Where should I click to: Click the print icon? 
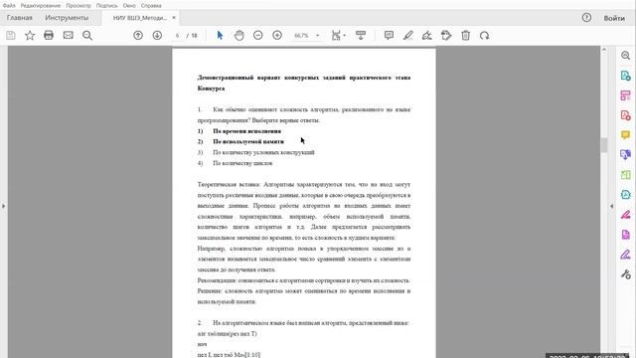coord(49,36)
